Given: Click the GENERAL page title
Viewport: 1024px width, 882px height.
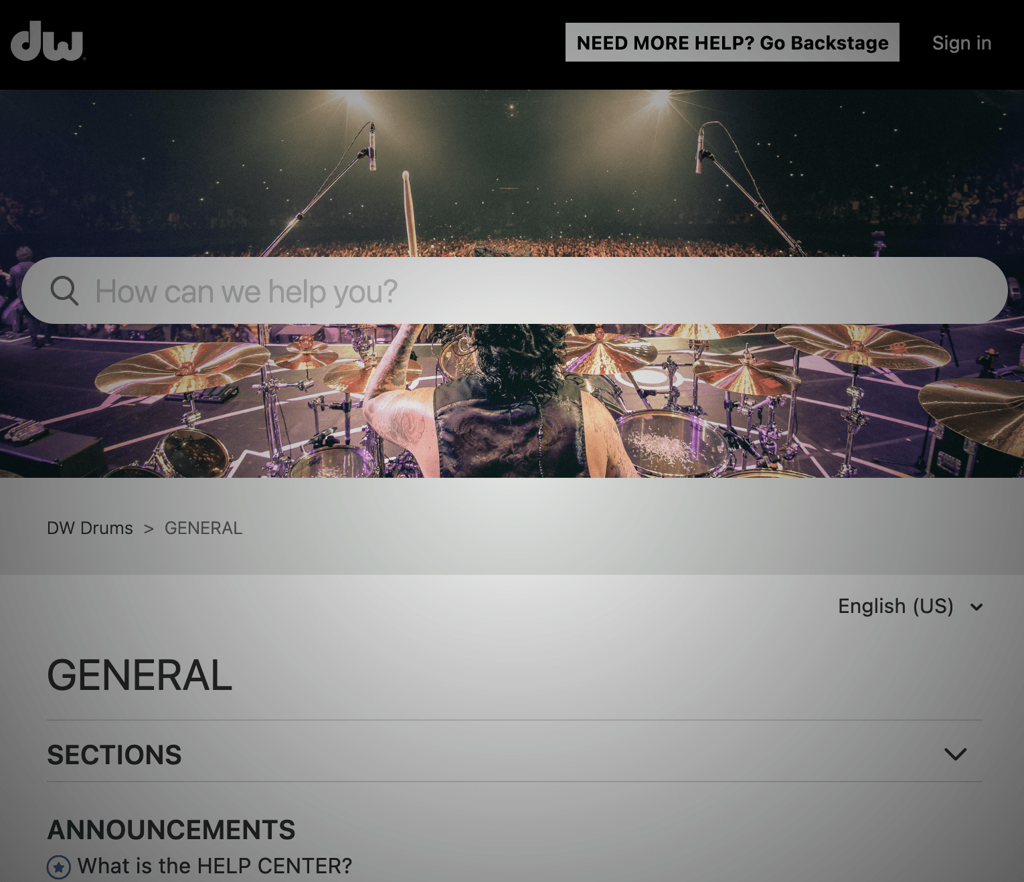Looking at the screenshot, I should point(140,675).
